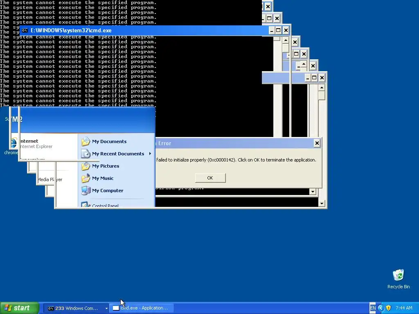The width and height of the screenshot is (419, 314).
Task: Expand the 233 Windows Command group dropdown arrow
Action: [x=106, y=308]
